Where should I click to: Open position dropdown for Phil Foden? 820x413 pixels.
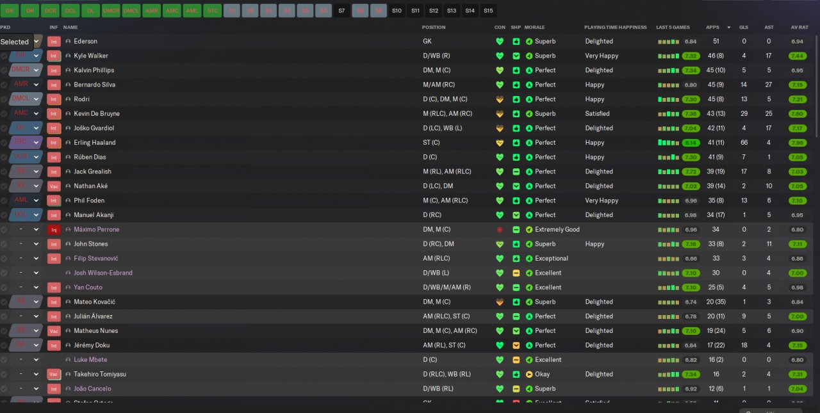(37, 200)
